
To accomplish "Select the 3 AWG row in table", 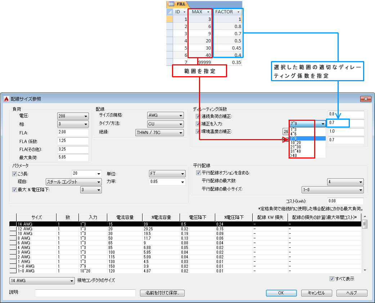I will (x=185, y=252).
